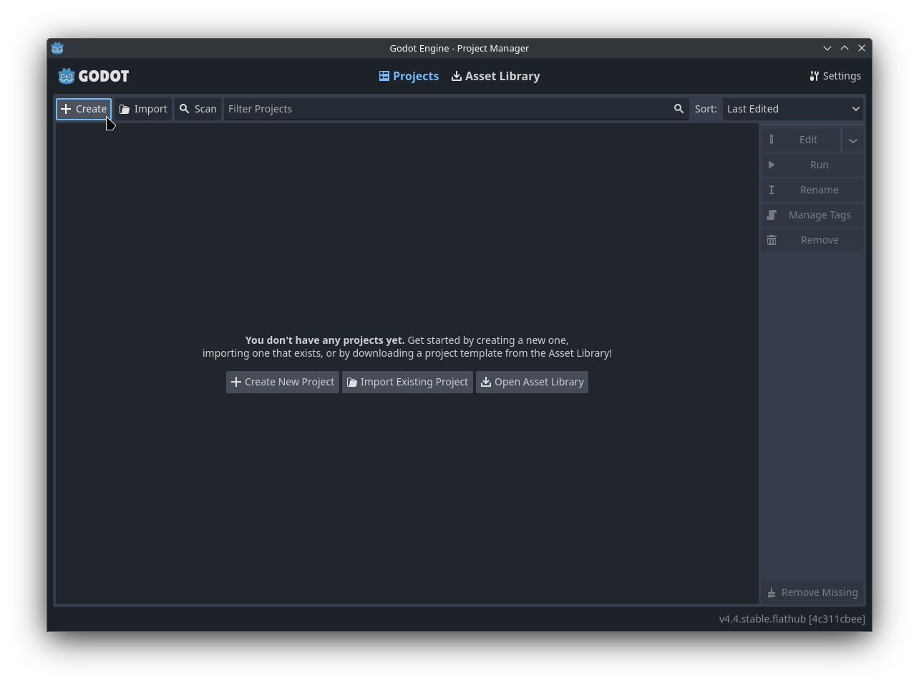The height and width of the screenshot is (687, 919).
Task: Click the Godot icon in window title bar
Action: click(57, 48)
